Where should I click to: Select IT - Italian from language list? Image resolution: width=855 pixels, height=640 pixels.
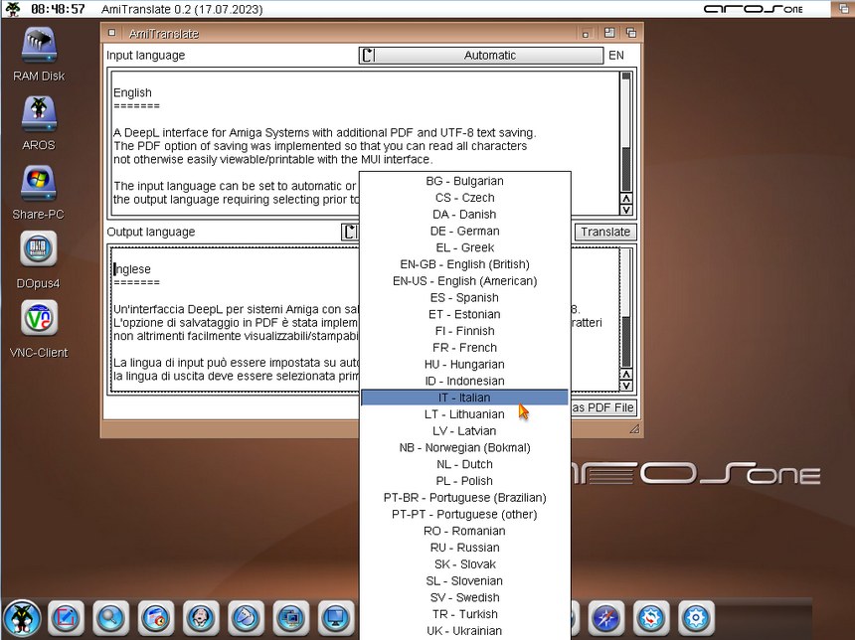[464, 398]
